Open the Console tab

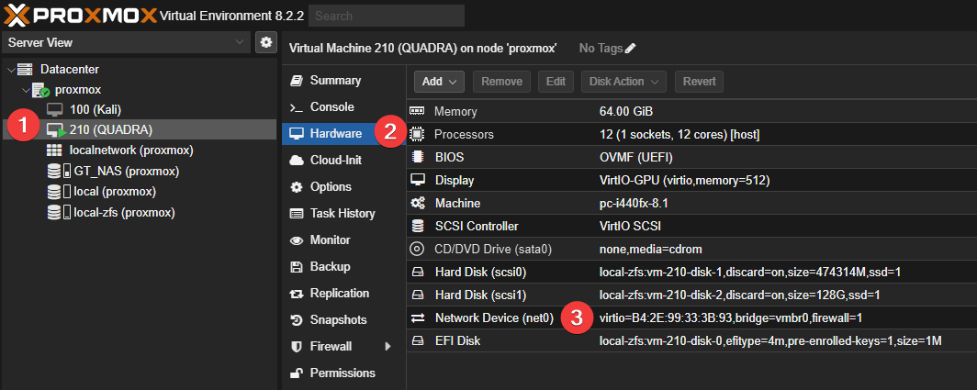343,107
